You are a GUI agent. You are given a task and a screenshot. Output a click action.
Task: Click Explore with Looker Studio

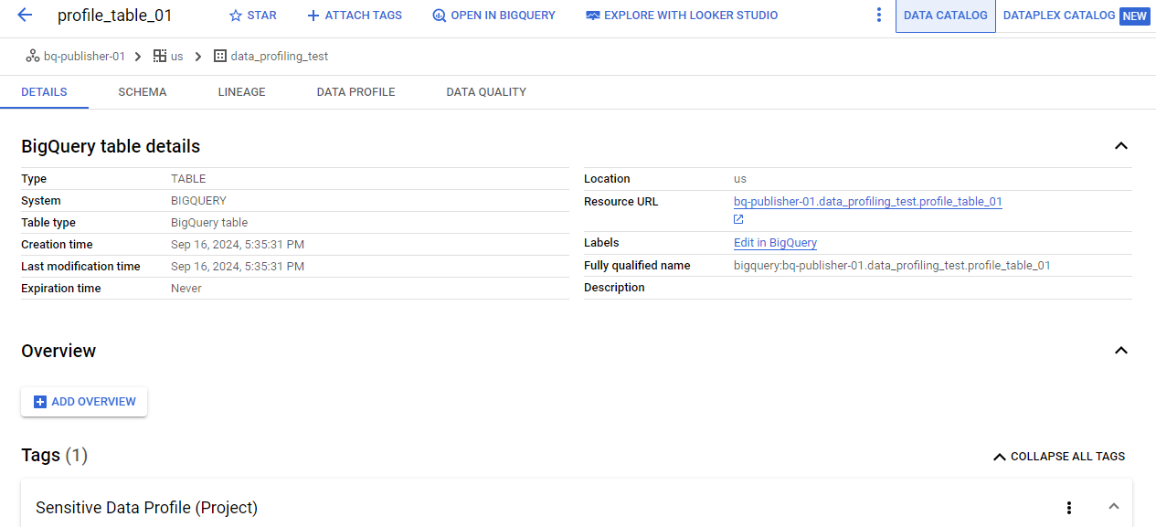(x=682, y=16)
